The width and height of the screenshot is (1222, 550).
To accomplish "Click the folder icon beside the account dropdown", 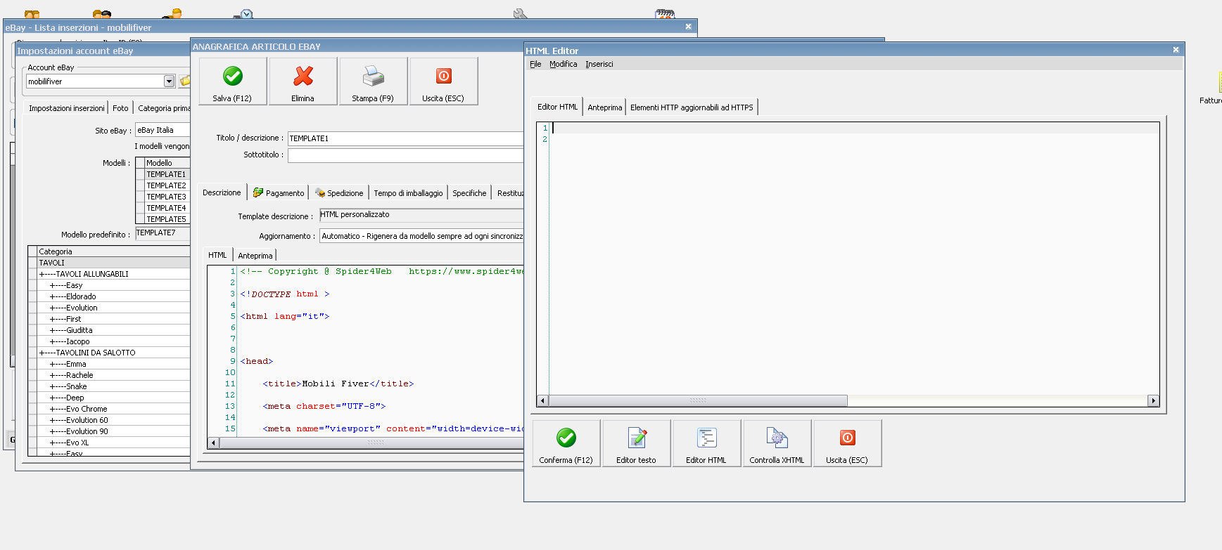I will coord(185,81).
